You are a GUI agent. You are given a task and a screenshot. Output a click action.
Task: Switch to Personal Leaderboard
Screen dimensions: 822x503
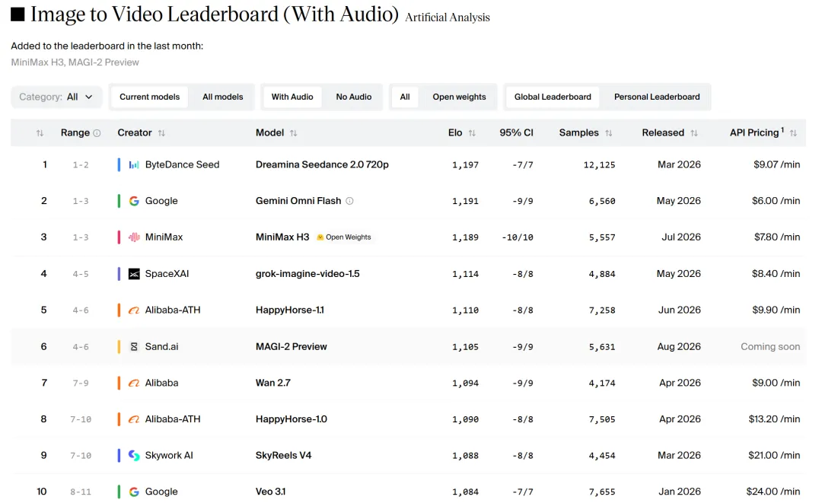click(657, 97)
